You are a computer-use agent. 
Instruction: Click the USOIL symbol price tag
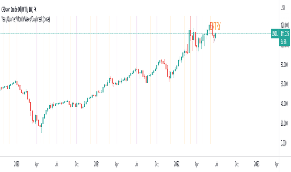[x=275, y=34]
